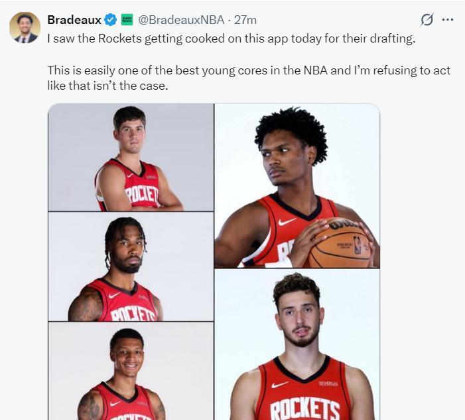Open bottom-left photo of smiling player
The width and height of the screenshot is (465, 420).
(131, 371)
